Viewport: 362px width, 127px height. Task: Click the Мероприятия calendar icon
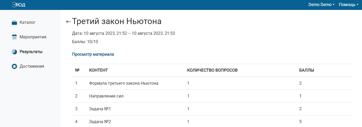[x=14, y=37]
